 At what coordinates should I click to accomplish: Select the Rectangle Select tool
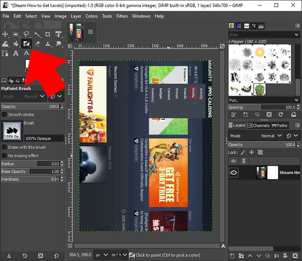click(x=16, y=34)
